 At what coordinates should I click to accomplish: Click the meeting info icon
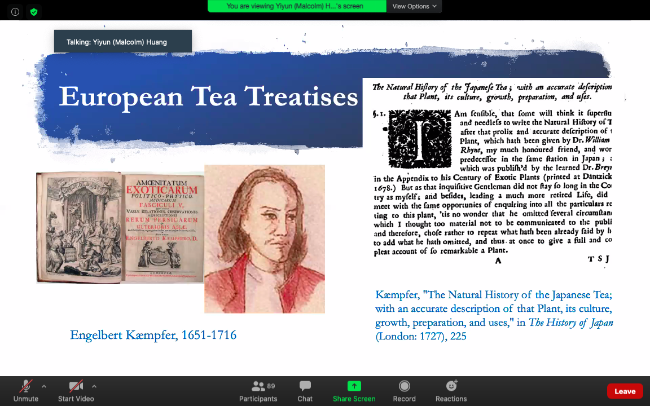coord(15,11)
